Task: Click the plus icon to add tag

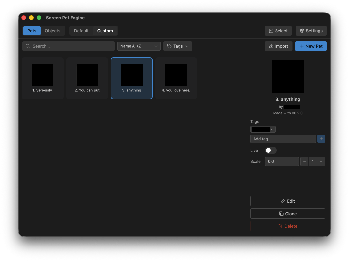Action: pyautogui.click(x=321, y=139)
